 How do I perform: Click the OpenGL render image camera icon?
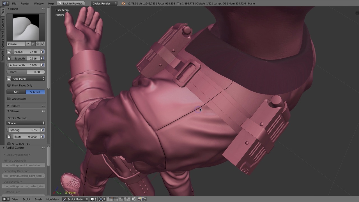point(139,199)
